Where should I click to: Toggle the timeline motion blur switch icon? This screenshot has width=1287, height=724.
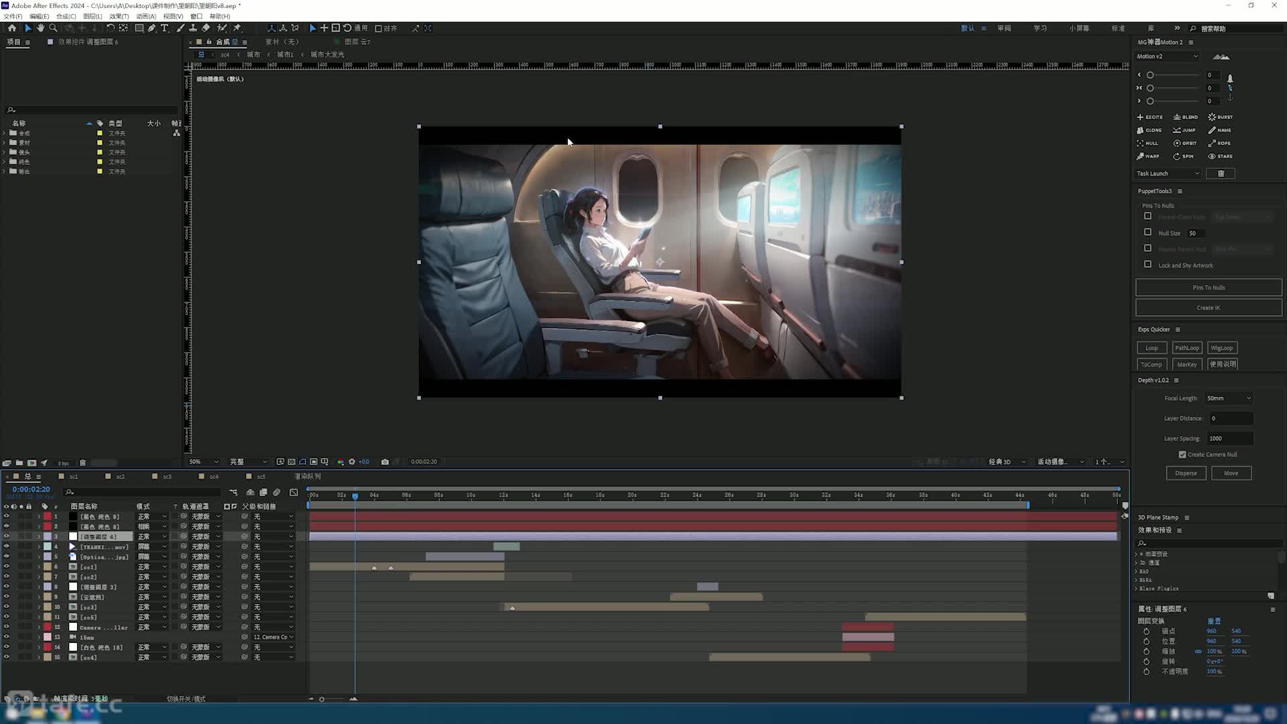click(276, 492)
